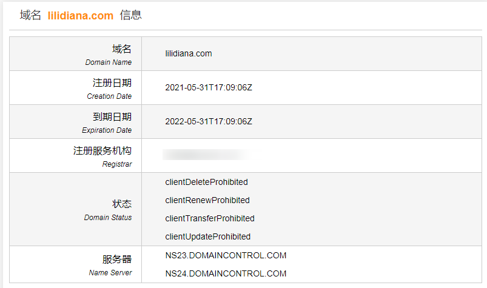487x288 pixels.
Task: Click the 状态 row label
Action: point(121,204)
